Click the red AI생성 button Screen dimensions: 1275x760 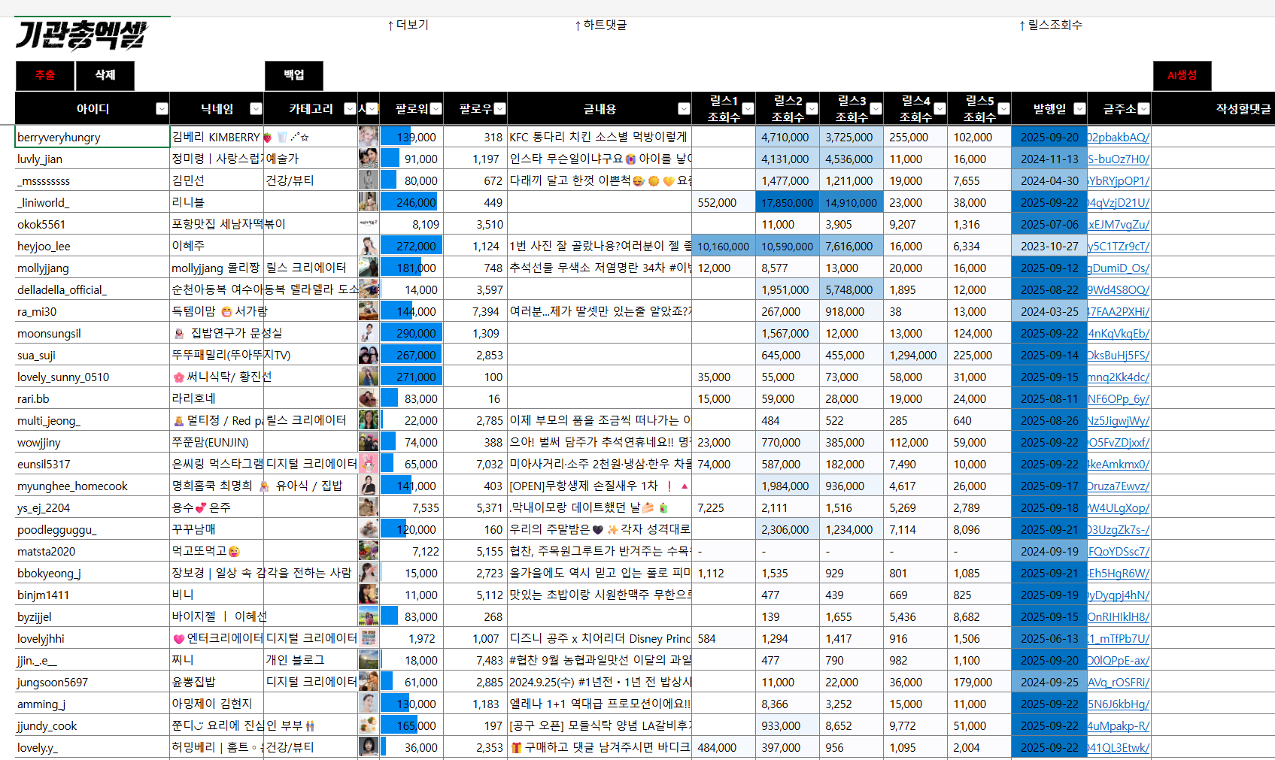(1182, 75)
